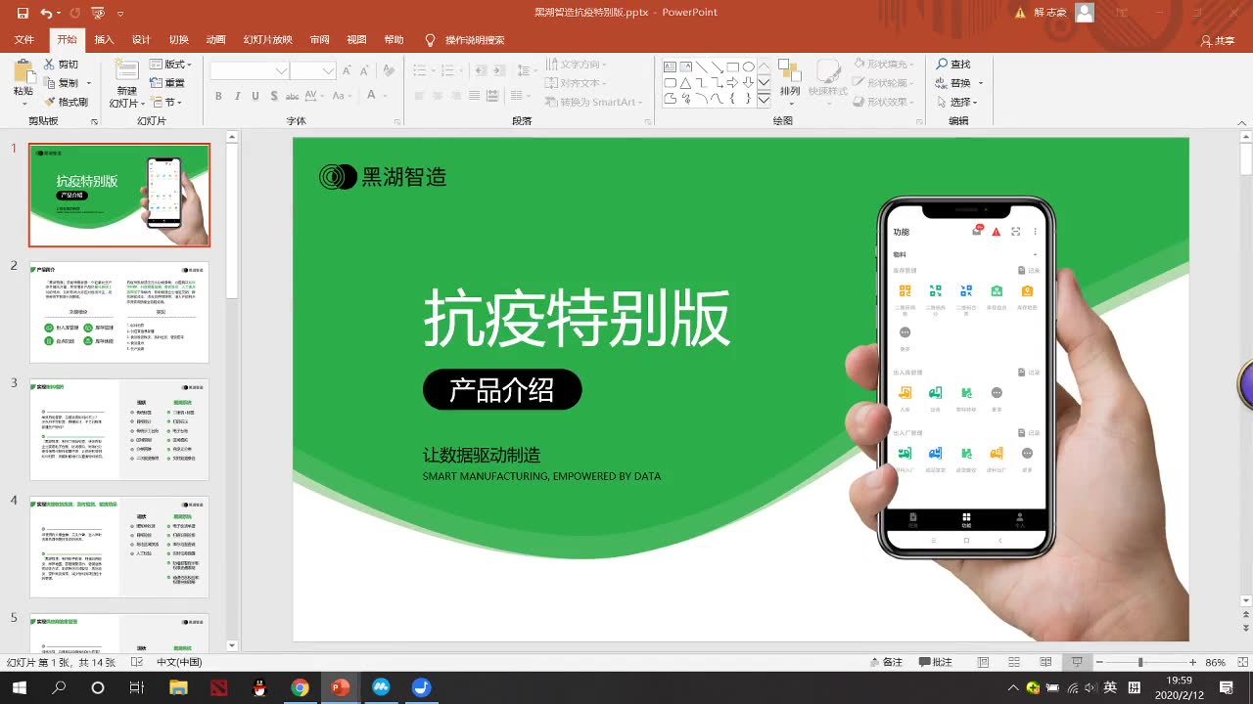This screenshot has width=1253, height=704.
Task: Click the zoom percentage 86%
Action: click(x=1216, y=662)
